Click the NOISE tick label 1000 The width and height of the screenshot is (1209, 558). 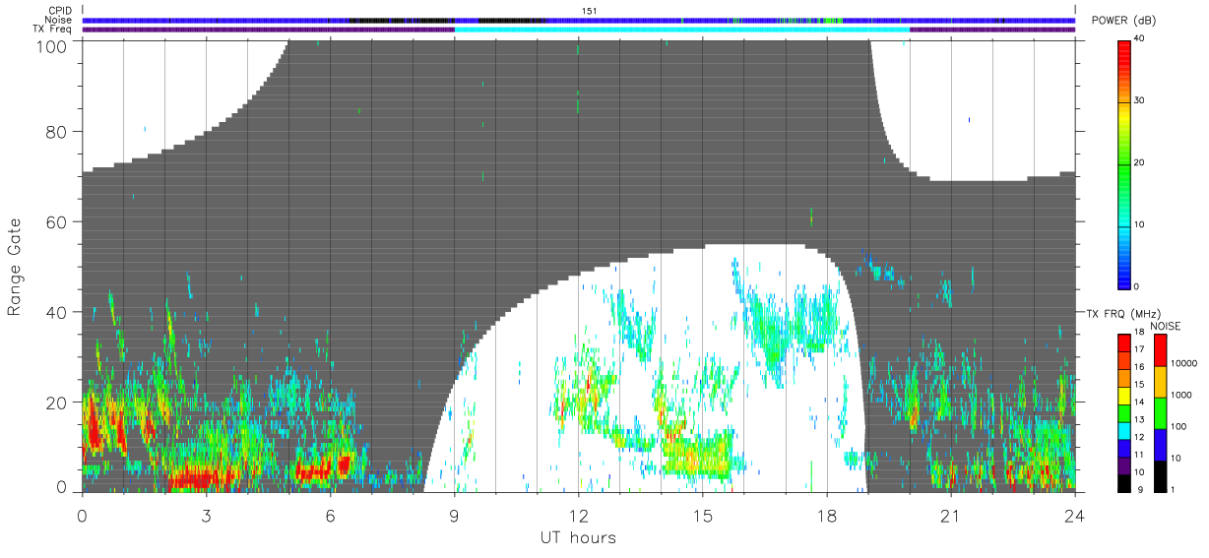pyautogui.click(x=1181, y=395)
